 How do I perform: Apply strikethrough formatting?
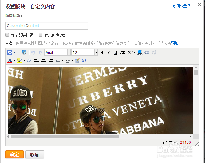point(123,52)
